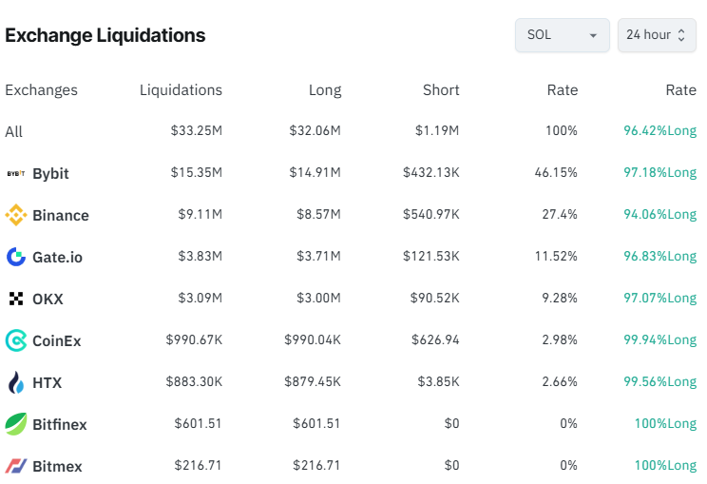Click the Gate.io exchange name
The width and height of the screenshot is (707, 484).
[x=57, y=257]
